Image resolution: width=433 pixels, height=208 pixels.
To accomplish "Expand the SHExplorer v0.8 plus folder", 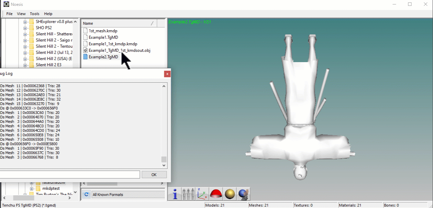I will [x=25, y=22].
